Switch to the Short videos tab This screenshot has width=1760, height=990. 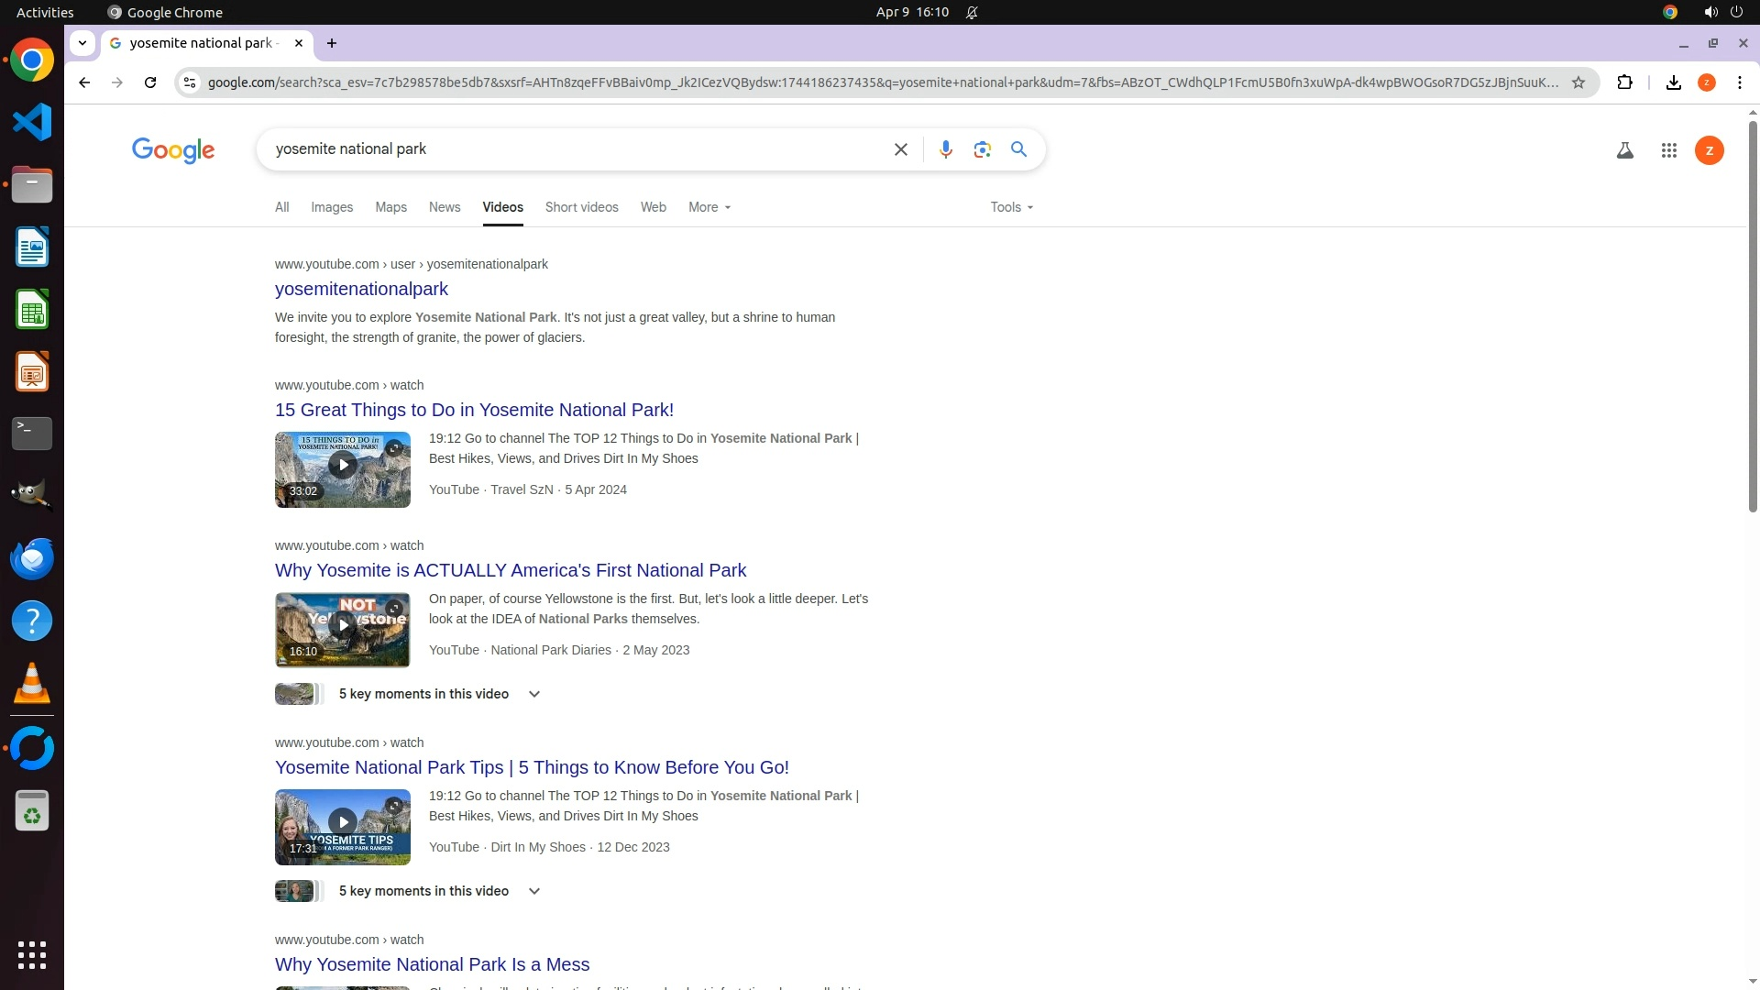tap(581, 207)
